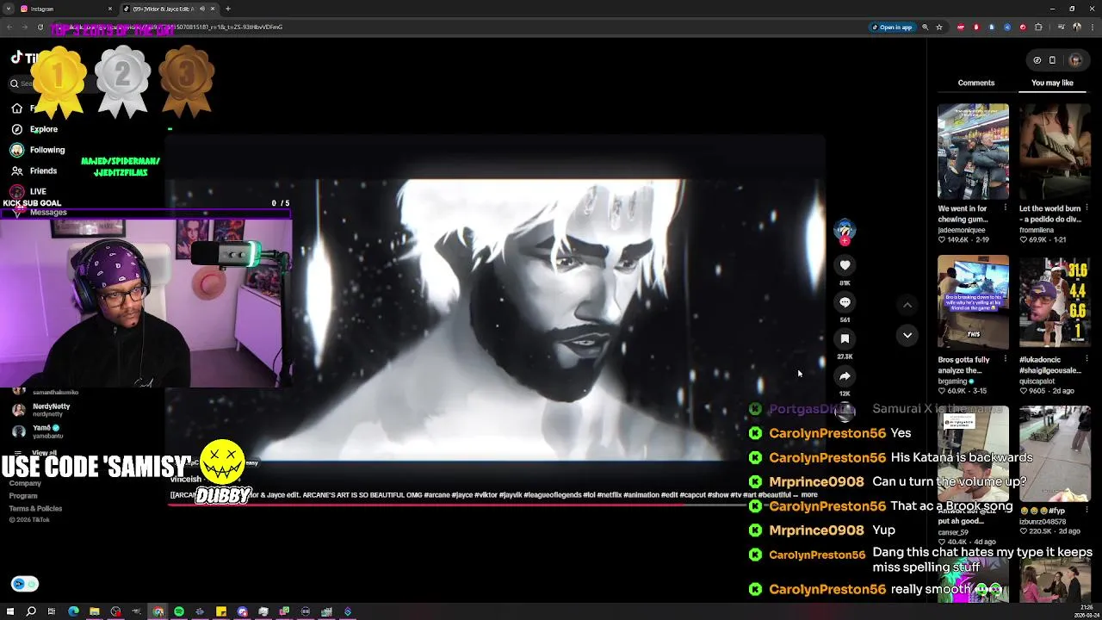1102x620 pixels.
Task: Open the Windows Start menu
Action: 10,611
